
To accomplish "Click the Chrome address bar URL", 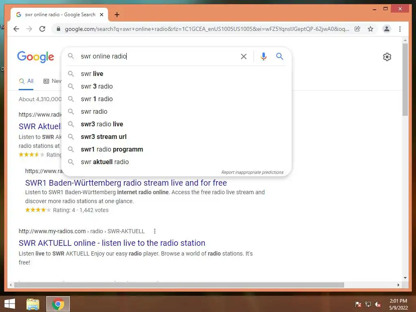I will 207,29.
